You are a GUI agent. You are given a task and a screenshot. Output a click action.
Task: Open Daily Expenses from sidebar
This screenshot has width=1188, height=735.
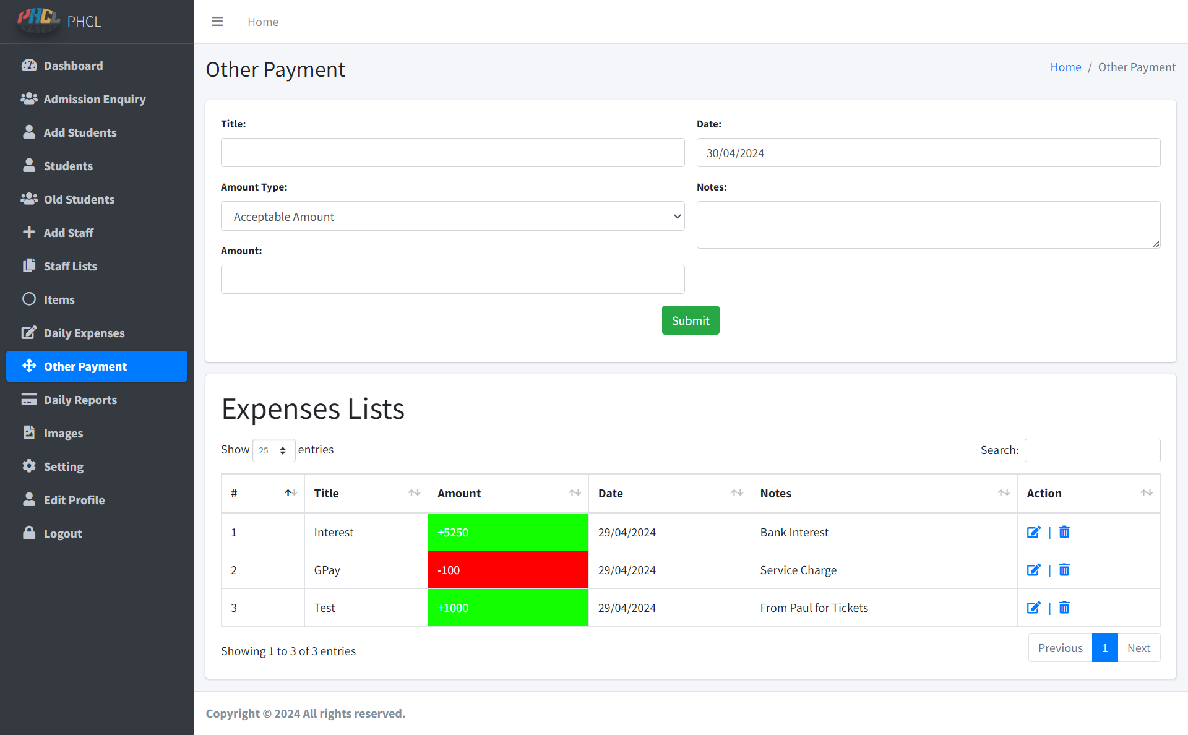click(x=84, y=333)
